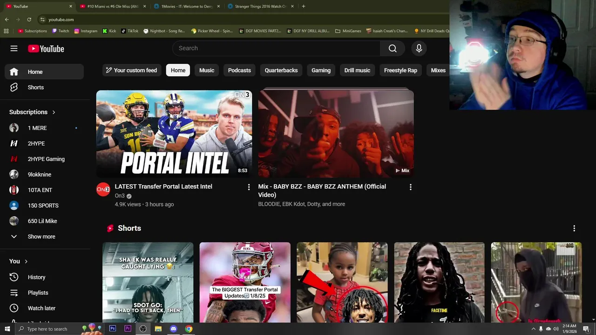Screen dimensions: 596x335
Task: Click the Windows Start button
Action: pyautogui.click(x=7, y=328)
